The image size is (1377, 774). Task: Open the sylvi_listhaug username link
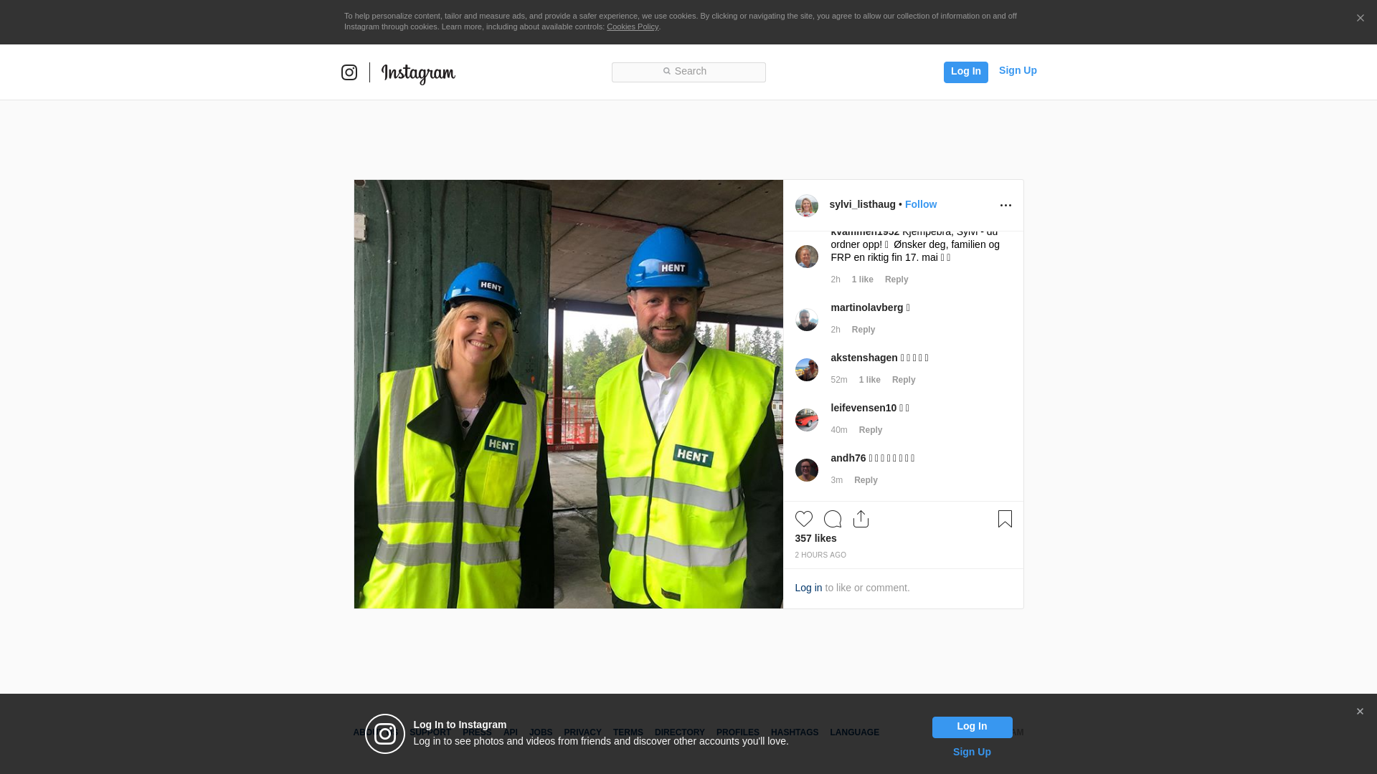tap(862, 204)
